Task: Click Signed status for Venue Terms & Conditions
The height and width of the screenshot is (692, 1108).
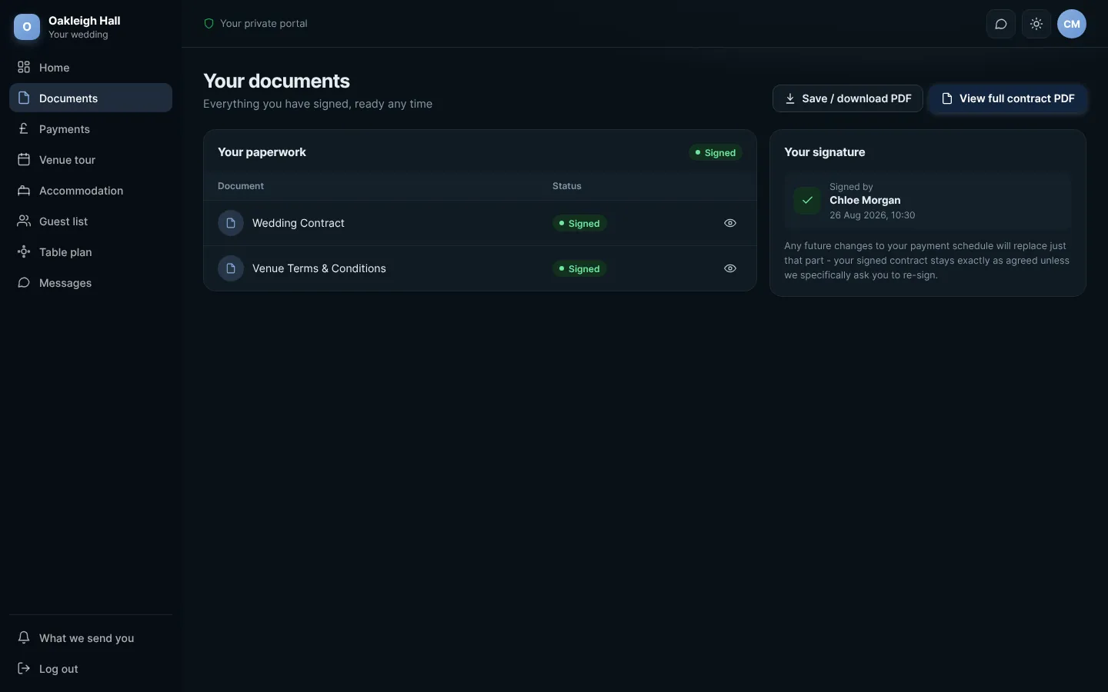Action: pyautogui.click(x=579, y=268)
